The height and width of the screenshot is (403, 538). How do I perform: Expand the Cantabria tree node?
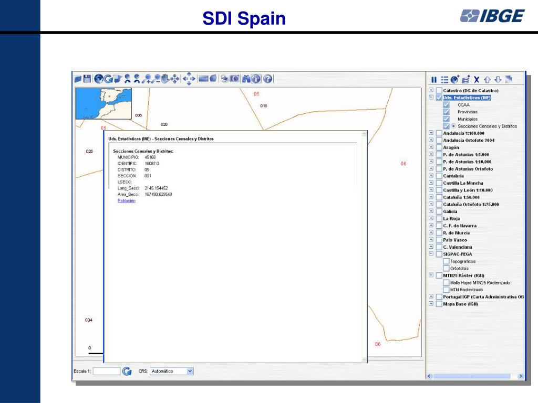pyautogui.click(x=431, y=175)
